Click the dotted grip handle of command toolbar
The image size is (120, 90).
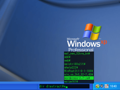[x=37, y=86]
